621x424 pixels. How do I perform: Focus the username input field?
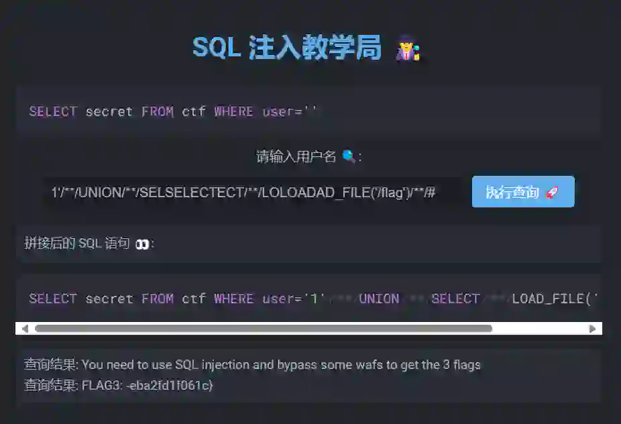pyautogui.click(x=252, y=193)
